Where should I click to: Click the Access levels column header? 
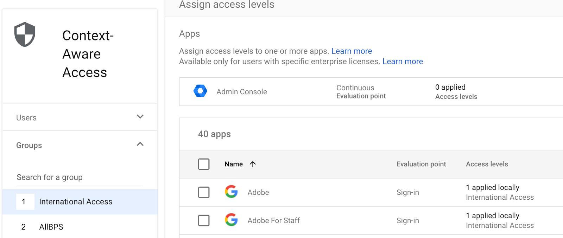(x=487, y=164)
